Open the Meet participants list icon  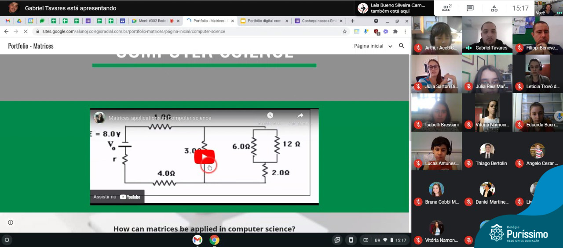(x=447, y=8)
